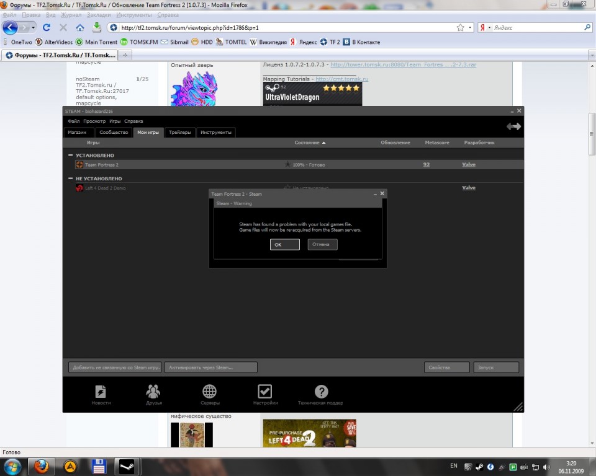Screen dimensions: 596x476
Task: Select the Мои игры tab
Action: 148,132
